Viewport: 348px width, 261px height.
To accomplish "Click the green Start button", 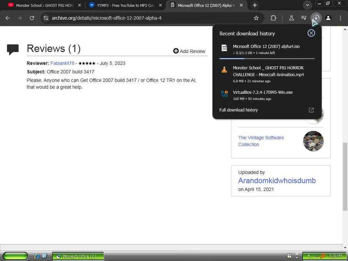I will (x=15, y=256).
